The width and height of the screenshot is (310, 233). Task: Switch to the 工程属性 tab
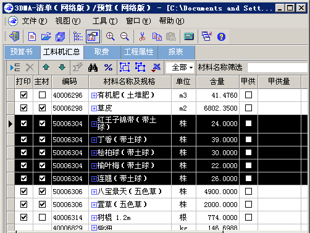139,52
